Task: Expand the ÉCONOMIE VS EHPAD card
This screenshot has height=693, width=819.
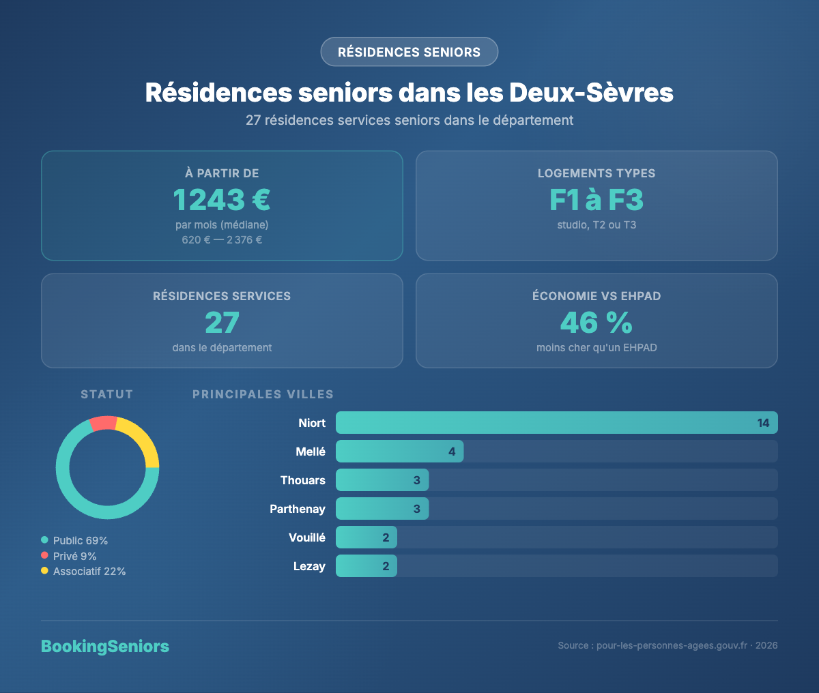Action: tap(597, 321)
